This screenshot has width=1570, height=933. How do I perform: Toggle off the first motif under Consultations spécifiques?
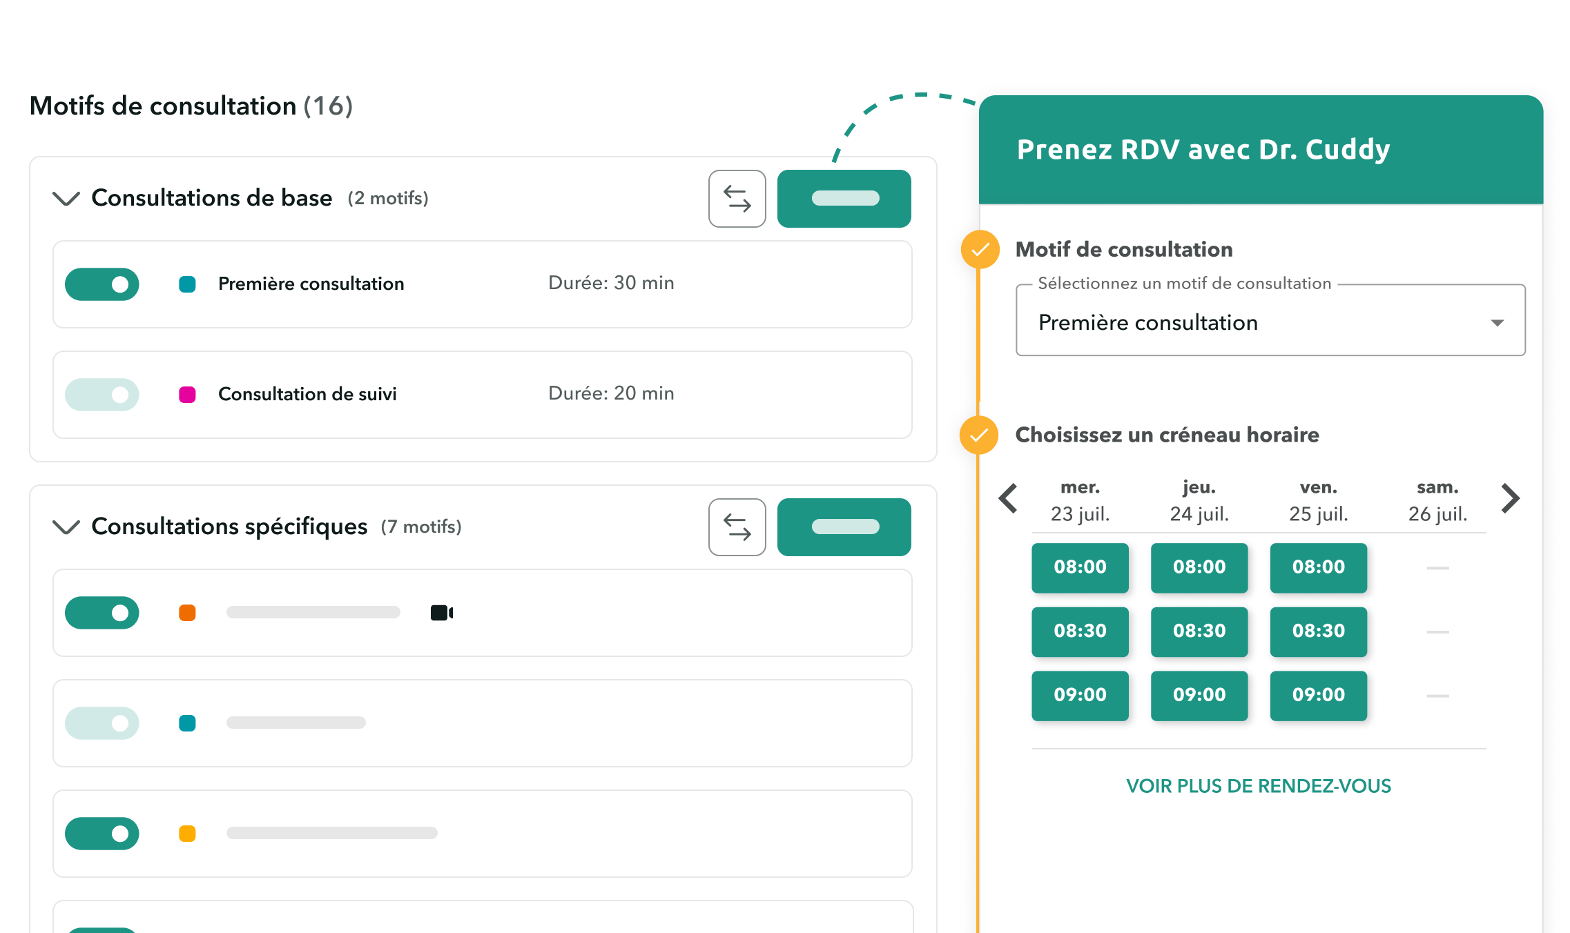[101, 612]
